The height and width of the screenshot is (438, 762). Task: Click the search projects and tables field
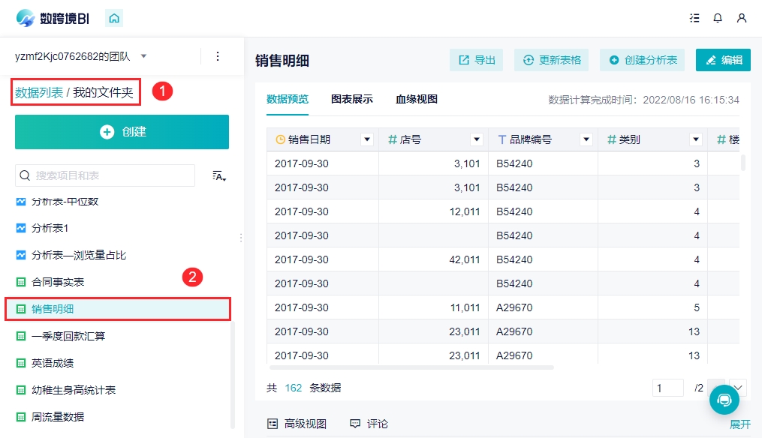click(x=105, y=175)
